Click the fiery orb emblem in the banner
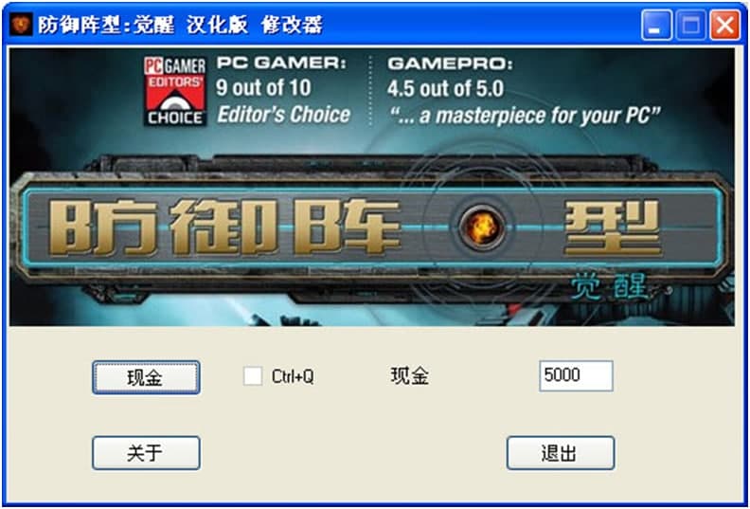 tap(482, 227)
